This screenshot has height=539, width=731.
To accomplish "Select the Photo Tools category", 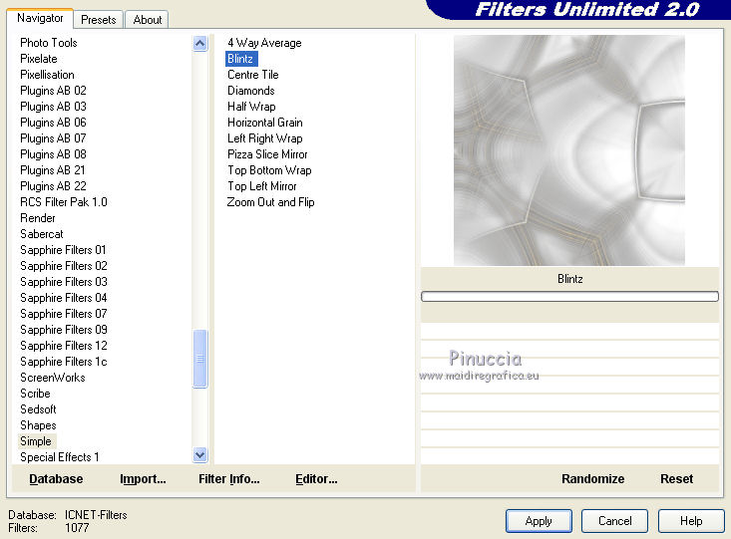I will coord(49,43).
